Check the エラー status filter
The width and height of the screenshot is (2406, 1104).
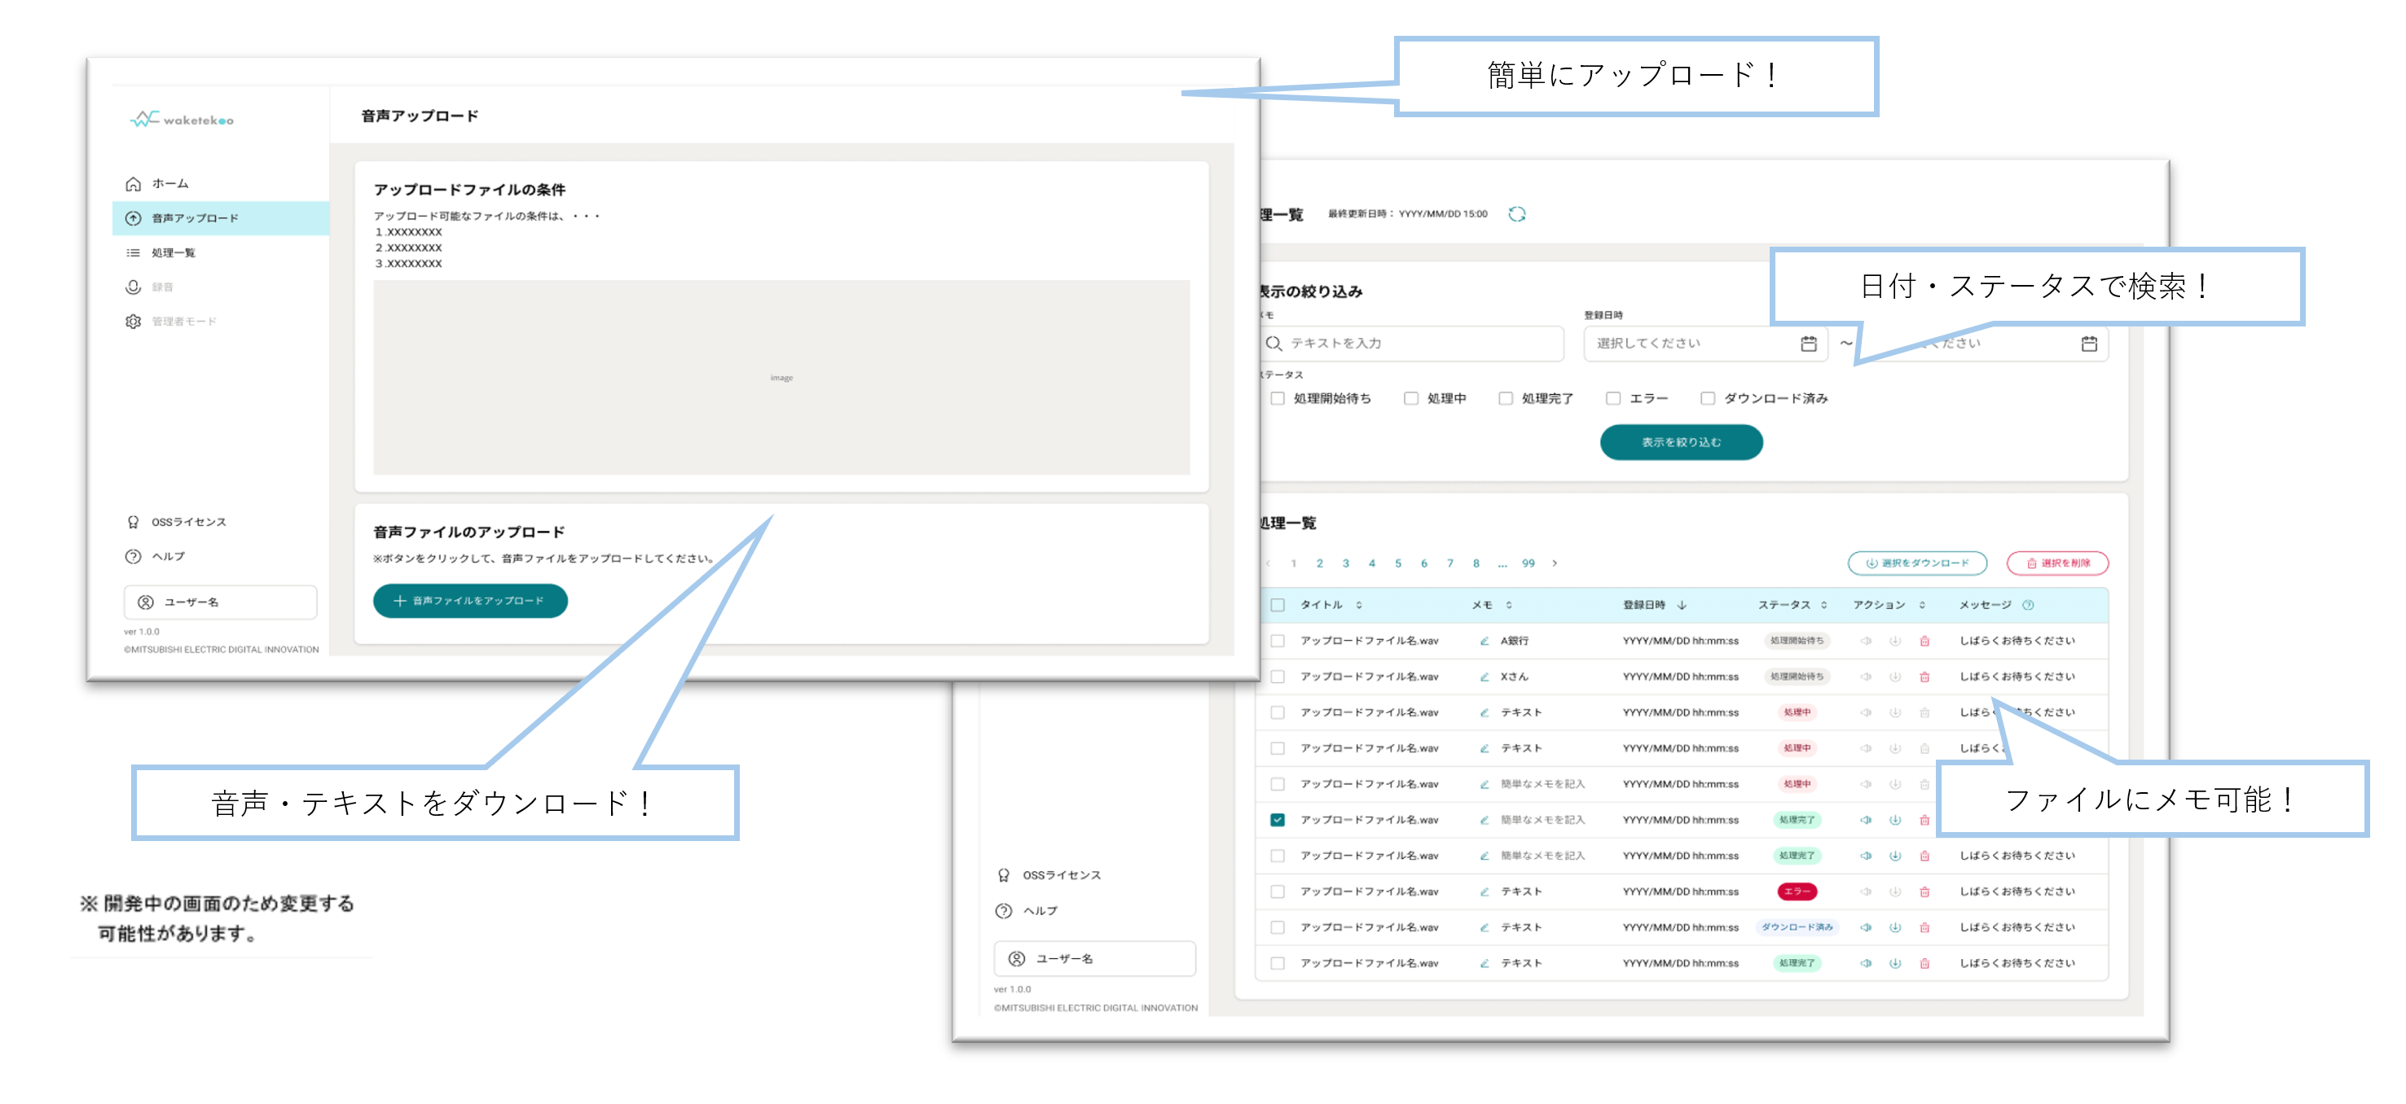1613,398
